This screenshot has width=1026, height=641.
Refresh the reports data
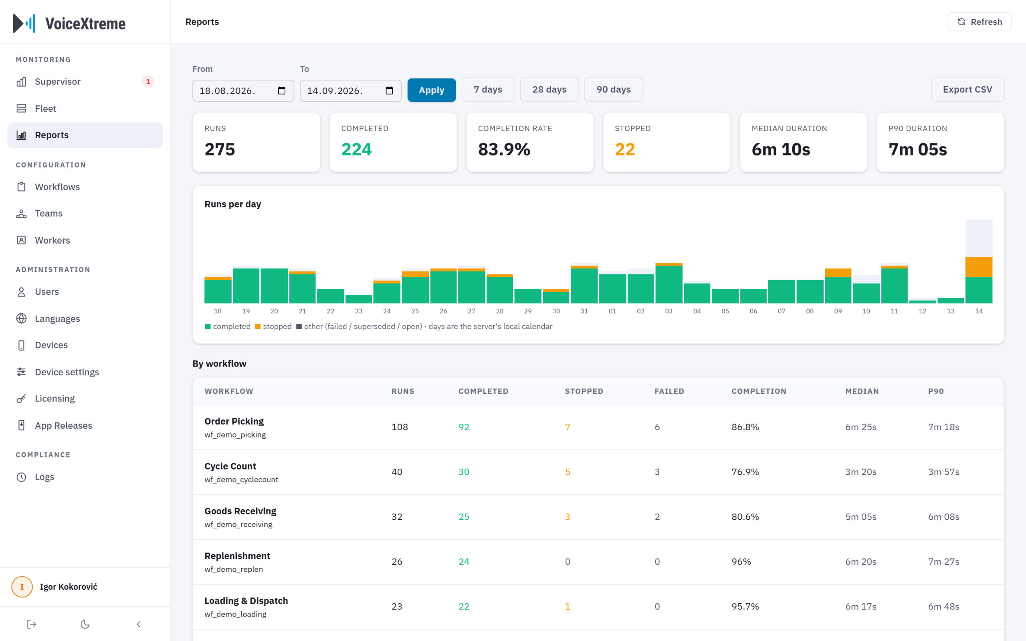(x=980, y=22)
